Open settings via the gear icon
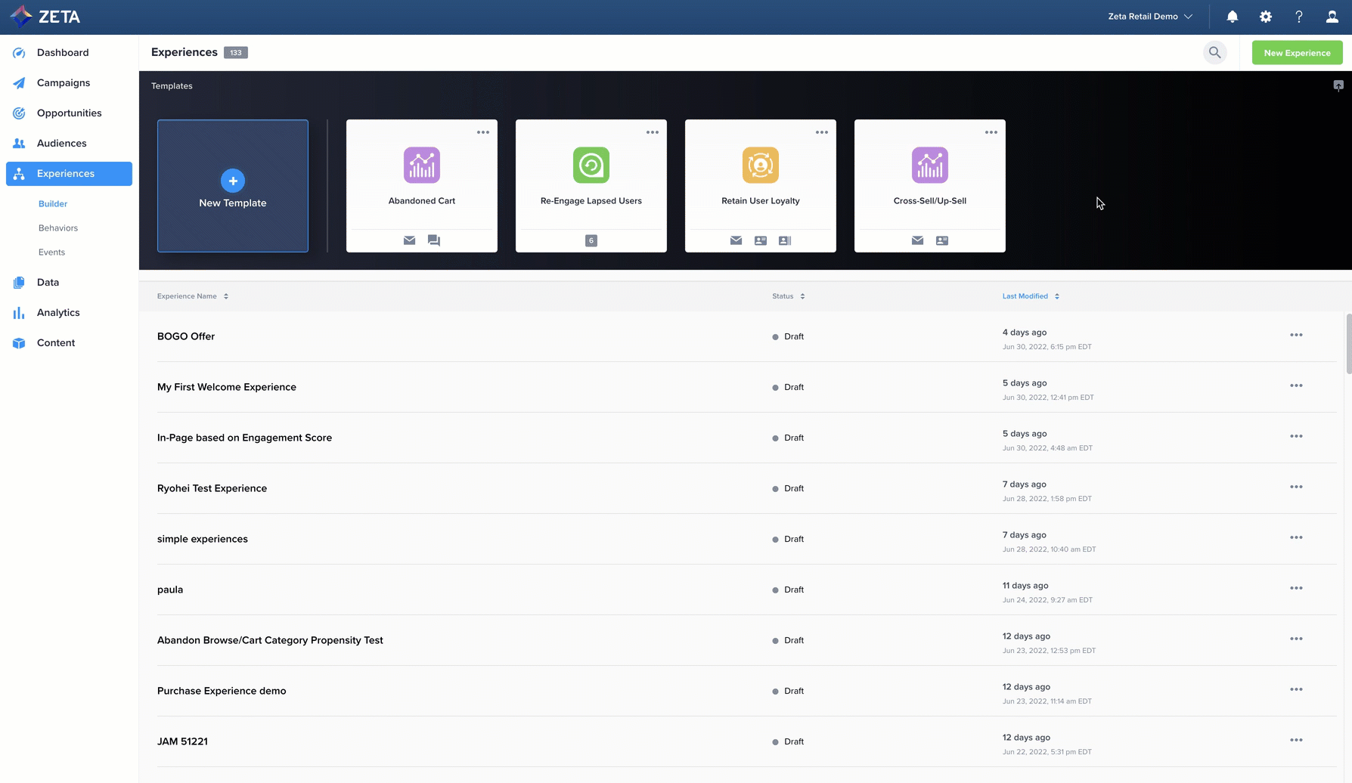Viewport: 1352px width, 783px height. click(x=1265, y=17)
